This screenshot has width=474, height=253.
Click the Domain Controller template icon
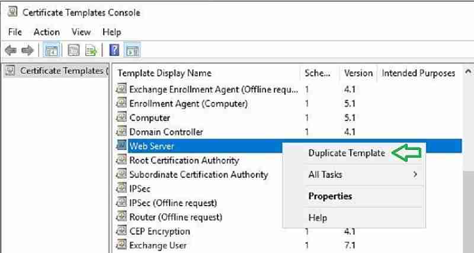coord(121,132)
